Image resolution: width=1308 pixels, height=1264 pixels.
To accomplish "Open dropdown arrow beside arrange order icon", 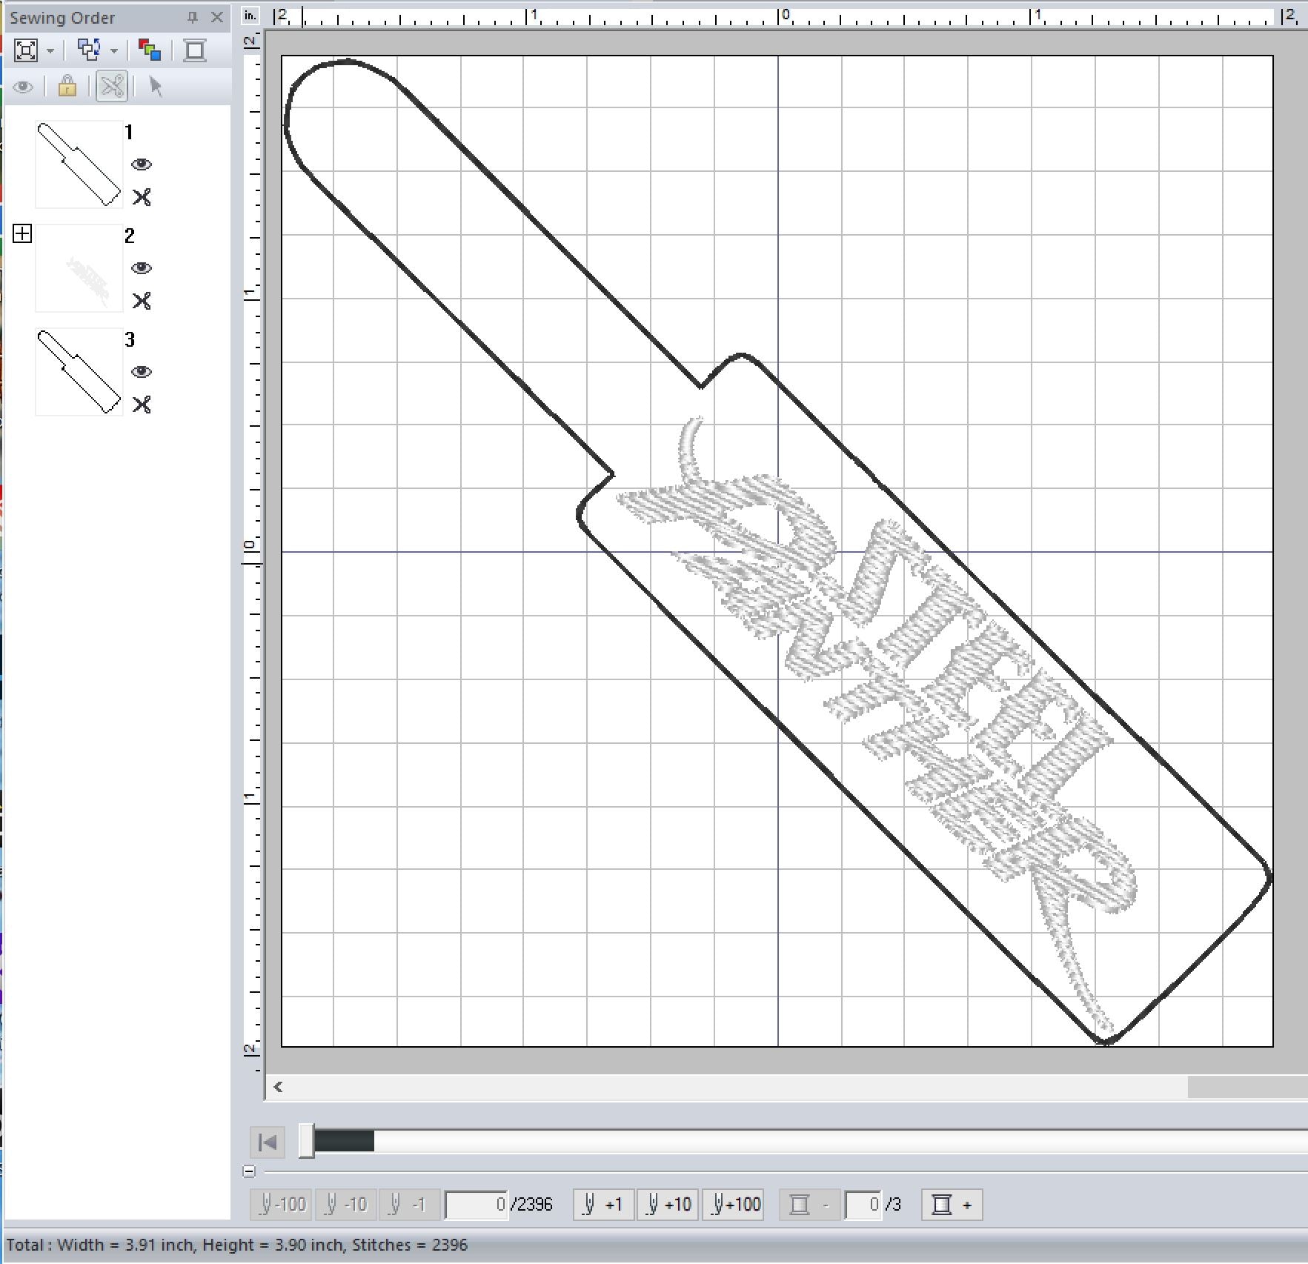I will click(x=114, y=51).
